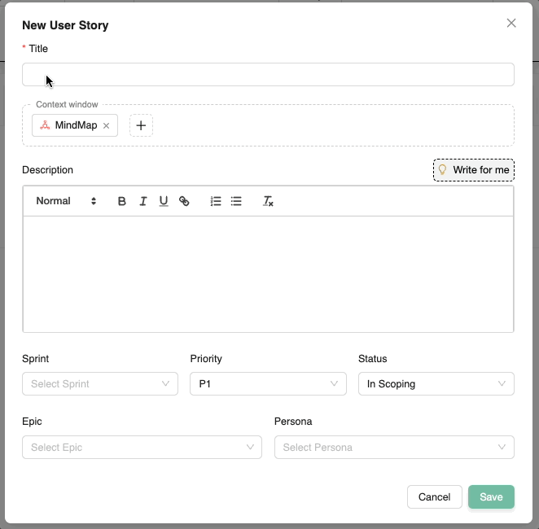This screenshot has width=539, height=529.
Task: Insert a hyperlink in description
Action: click(184, 201)
